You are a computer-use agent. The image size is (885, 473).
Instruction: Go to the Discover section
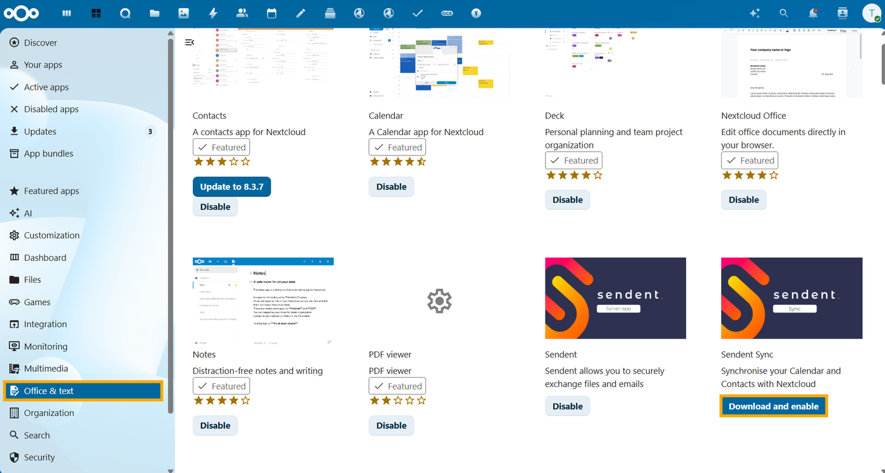tap(83, 42)
